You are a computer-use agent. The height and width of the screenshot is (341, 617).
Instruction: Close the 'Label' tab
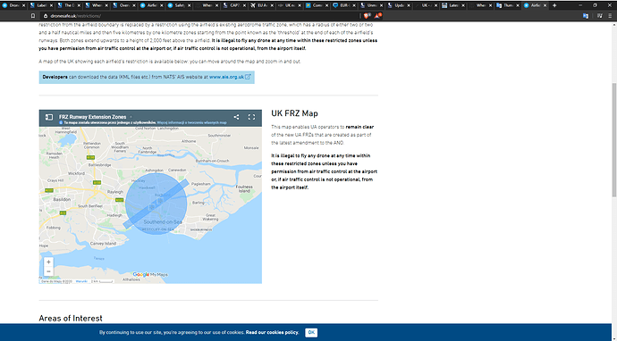(50, 5)
